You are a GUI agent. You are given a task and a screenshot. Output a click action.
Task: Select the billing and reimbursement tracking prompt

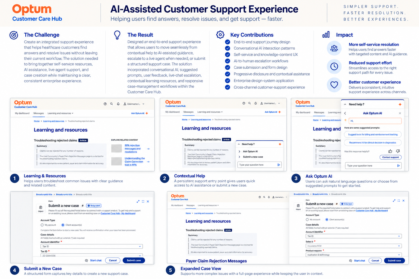(373, 135)
